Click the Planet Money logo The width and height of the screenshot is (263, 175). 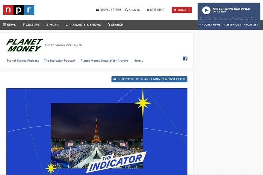tap(24, 45)
